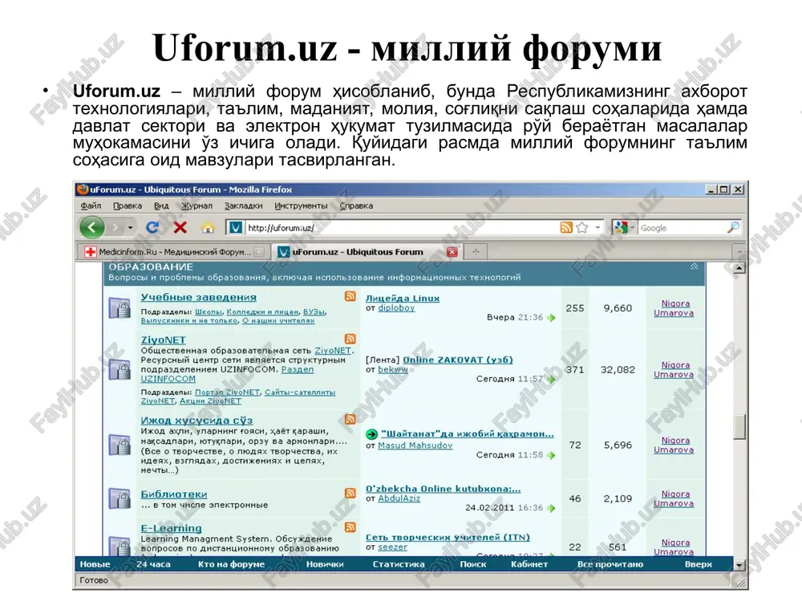Screen dimensions: 802x602
Task: Click the URL field showing http://uforum.uz/
Action: tap(402, 228)
